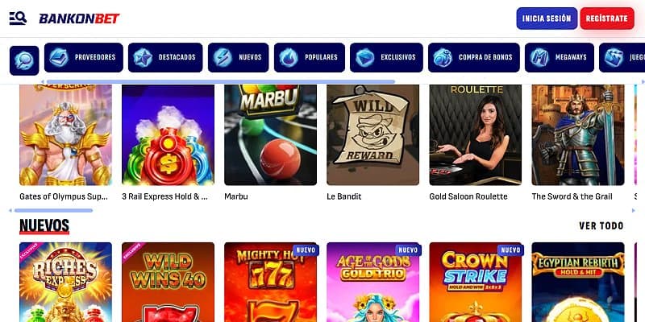The width and height of the screenshot is (645, 322).
Task: Open the Crown Strike new game
Action: 475,283
